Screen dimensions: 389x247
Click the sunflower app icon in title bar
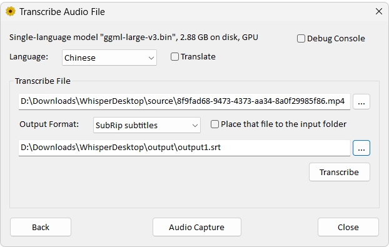click(11, 11)
